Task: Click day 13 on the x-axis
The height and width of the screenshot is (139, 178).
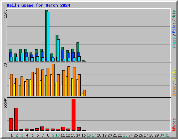Action: (73, 135)
